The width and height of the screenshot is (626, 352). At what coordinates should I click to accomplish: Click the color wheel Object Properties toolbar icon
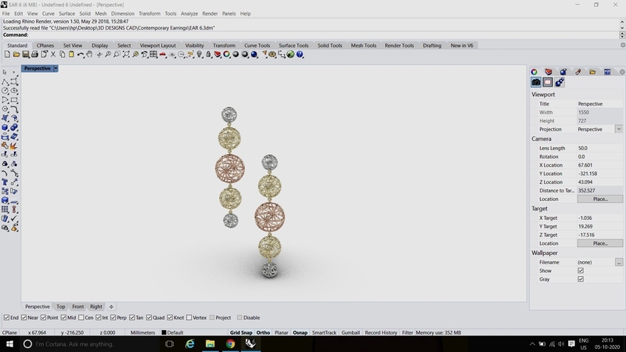(226, 54)
